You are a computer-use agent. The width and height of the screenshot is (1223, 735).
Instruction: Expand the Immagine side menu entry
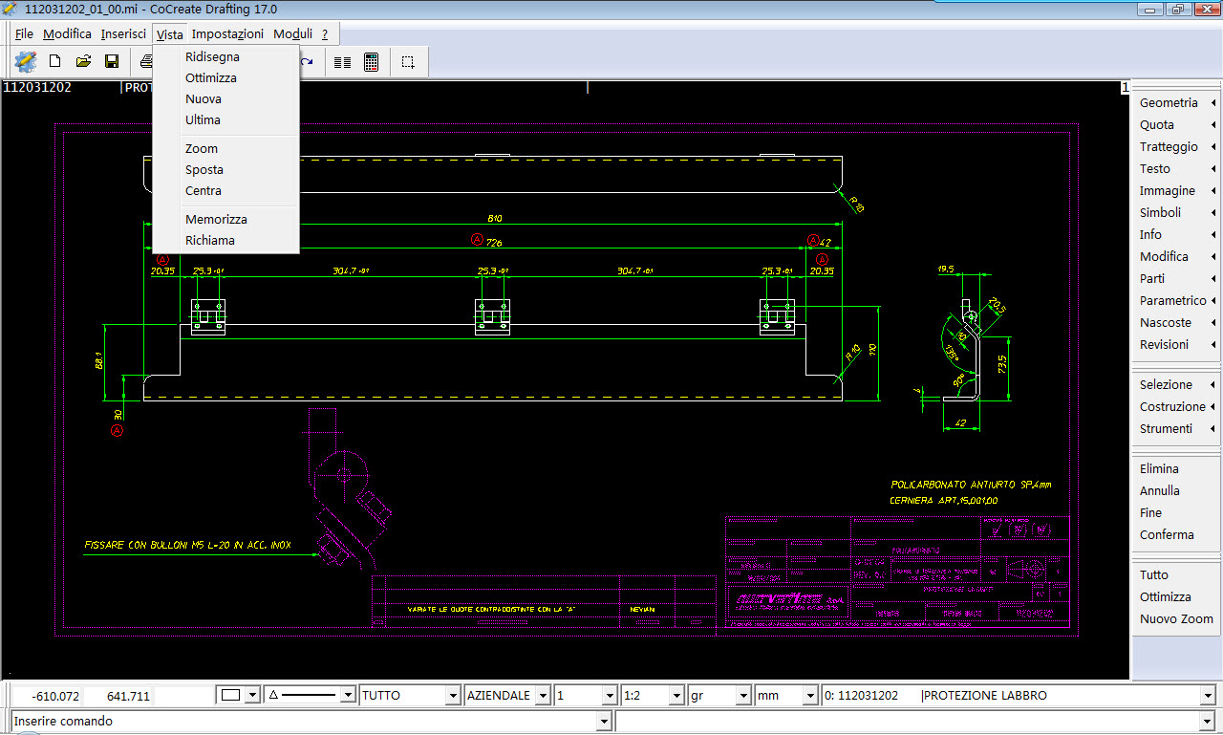[1176, 190]
